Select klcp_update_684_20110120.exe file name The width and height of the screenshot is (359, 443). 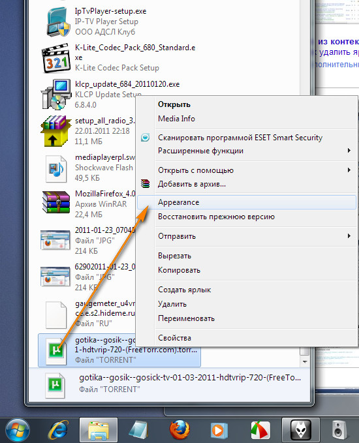pos(127,84)
